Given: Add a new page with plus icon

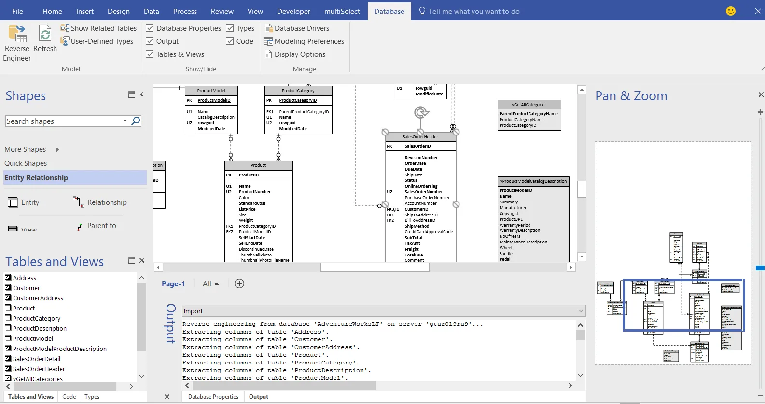Looking at the screenshot, I should (239, 283).
